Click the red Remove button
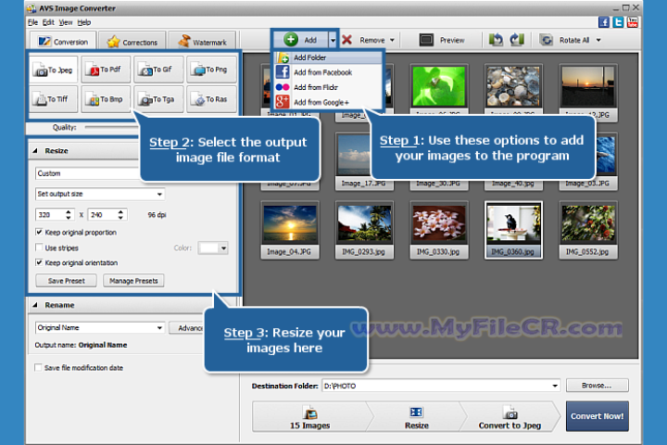Viewport: 667px width, 445px height. 363,40
